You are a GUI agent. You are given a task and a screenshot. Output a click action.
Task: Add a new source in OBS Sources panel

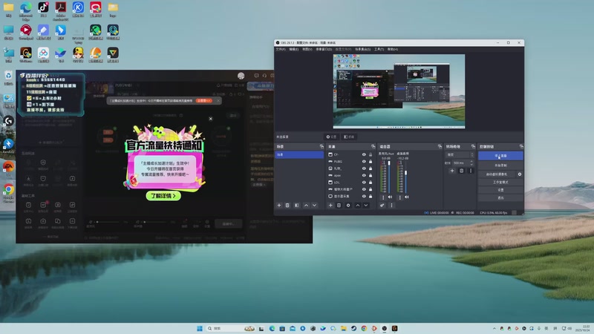click(x=330, y=206)
